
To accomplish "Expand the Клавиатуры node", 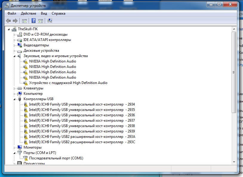I will click(x=14, y=89).
